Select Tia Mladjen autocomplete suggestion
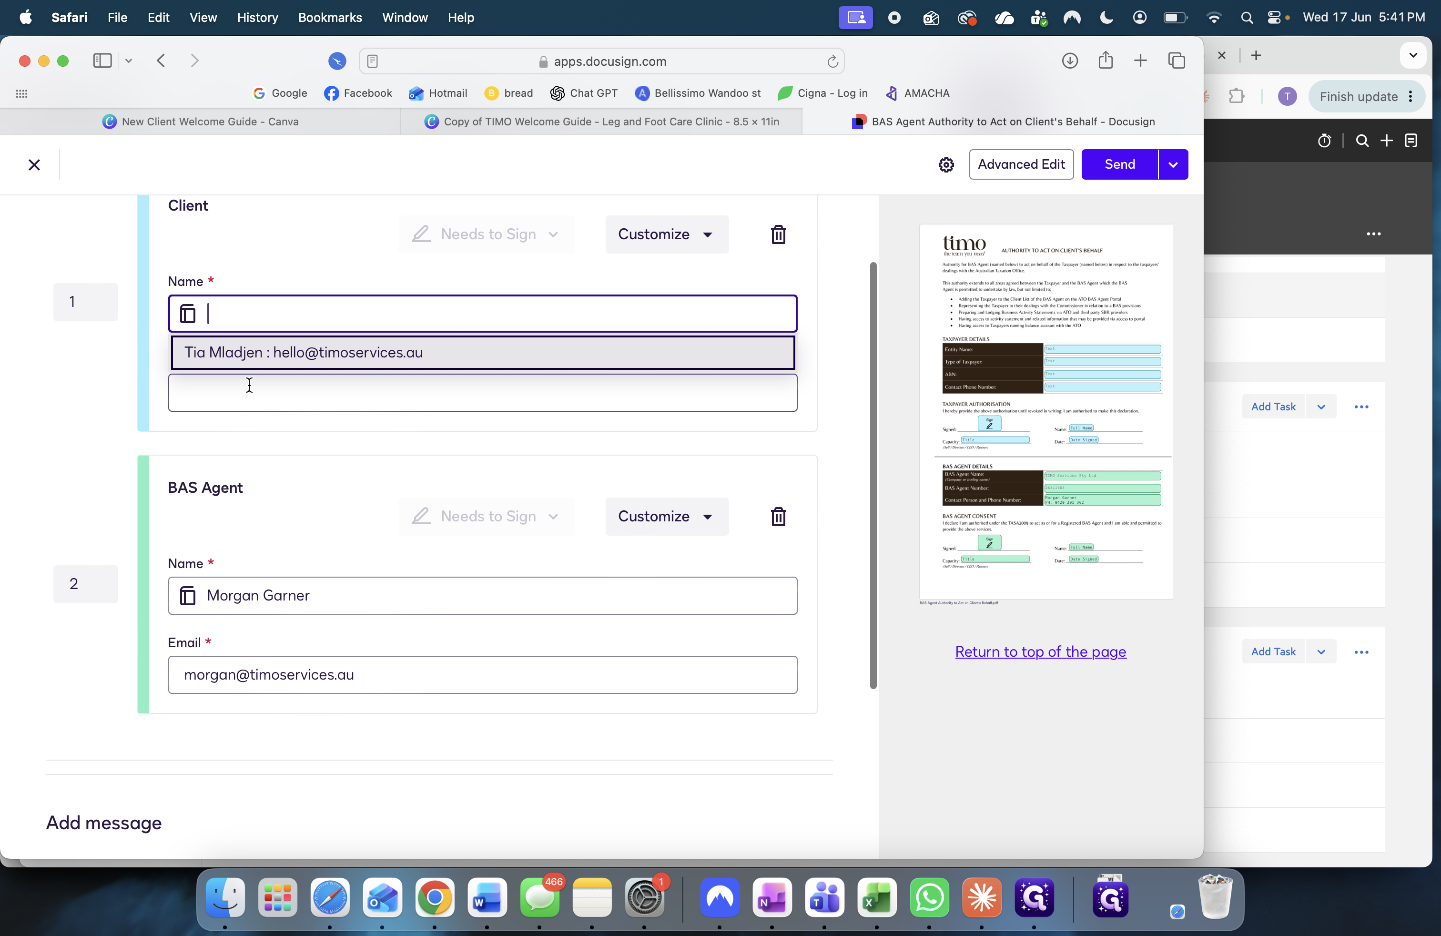 [483, 352]
